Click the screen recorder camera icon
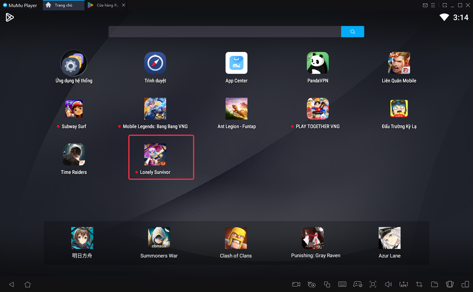The image size is (473, 292). click(x=296, y=284)
